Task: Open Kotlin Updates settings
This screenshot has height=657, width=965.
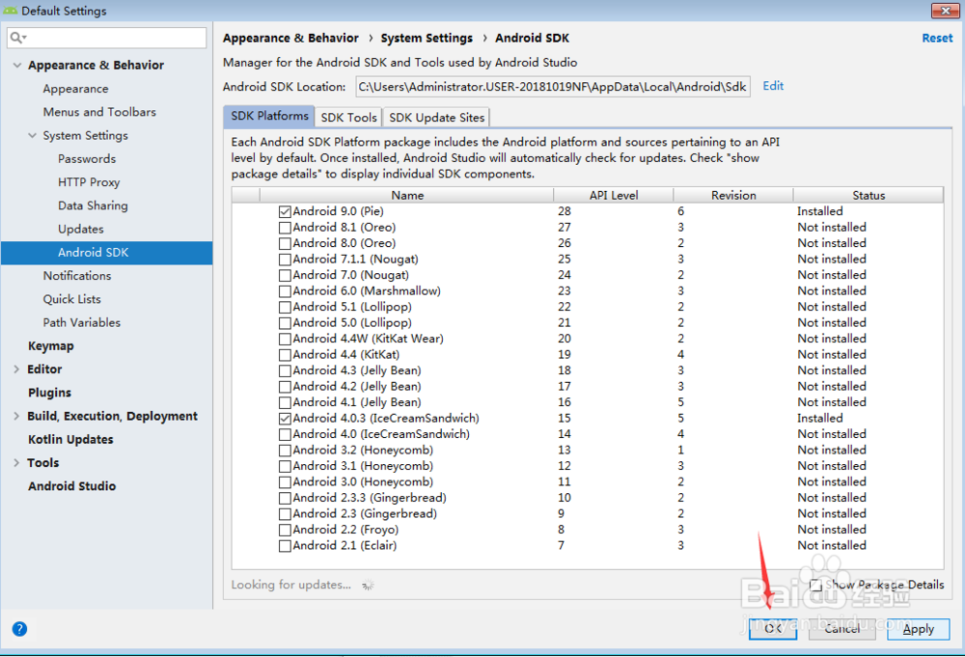Action: (x=70, y=439)
